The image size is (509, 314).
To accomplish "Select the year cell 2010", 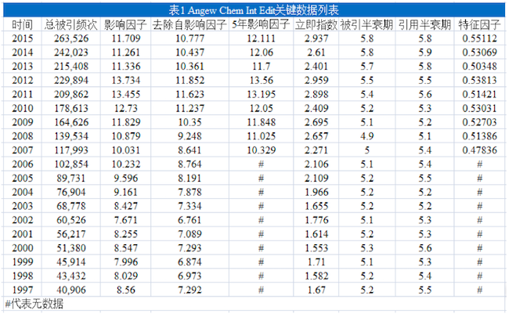I will coord(23,108).
